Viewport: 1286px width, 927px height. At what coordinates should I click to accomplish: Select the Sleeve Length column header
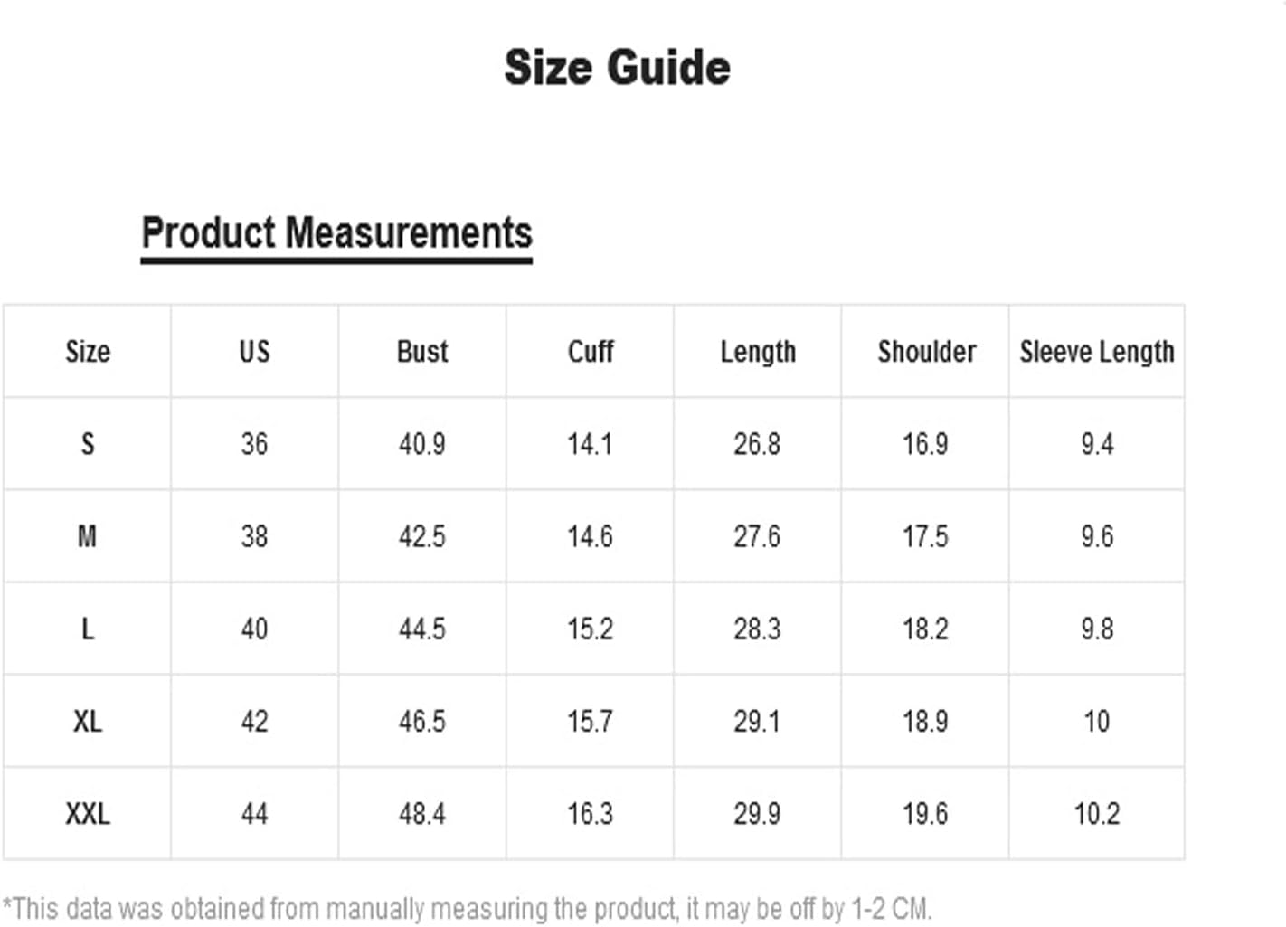[x=1097, y=351]
